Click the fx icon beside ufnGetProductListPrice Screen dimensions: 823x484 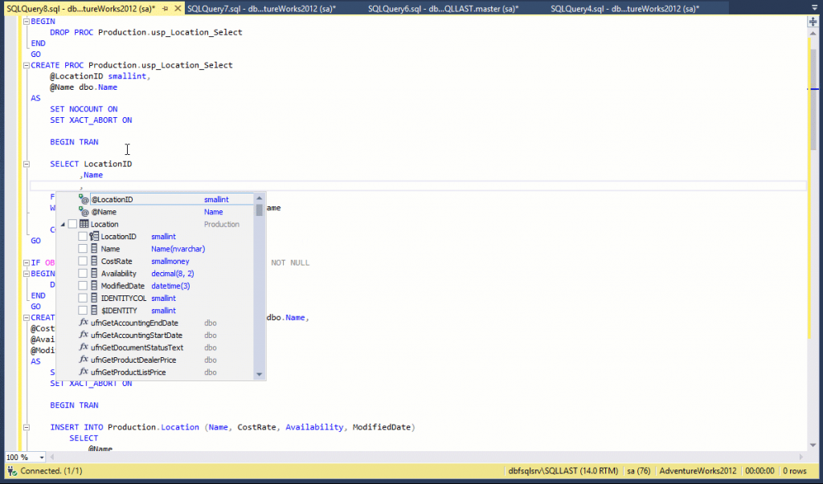click(84, 372)
